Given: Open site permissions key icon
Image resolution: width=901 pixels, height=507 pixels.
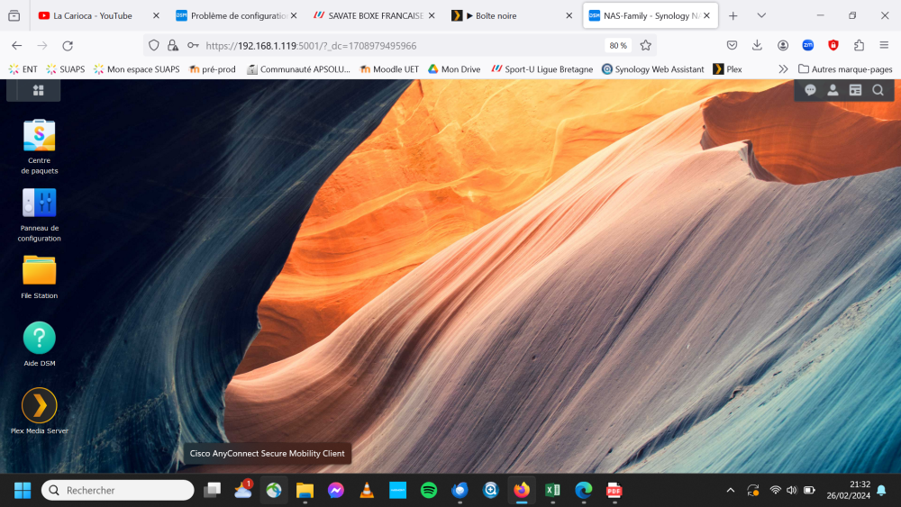Looking at the screenshot, I should [x=193, y=45].
